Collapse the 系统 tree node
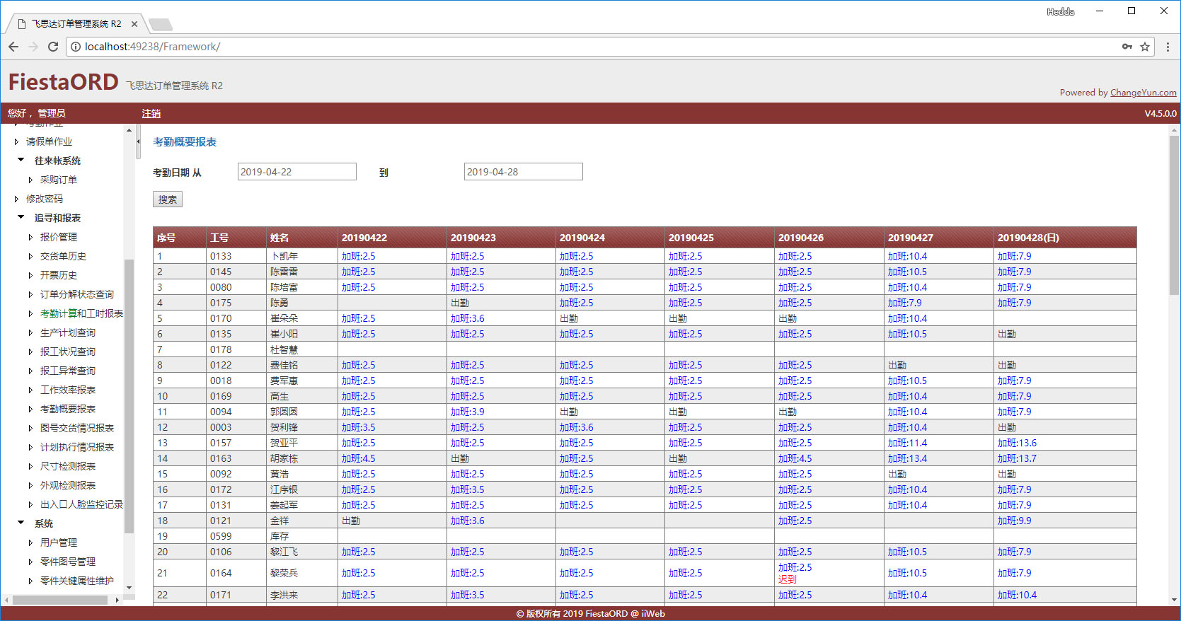Screen dimensions: 1181x621 [x=21, y=523]
